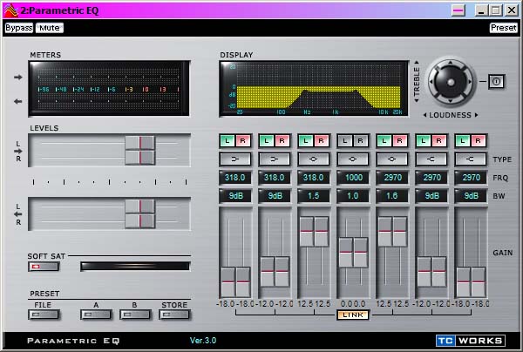Click the 1.5 bandwidth field
Screen dimensions: 523x352
314,196
